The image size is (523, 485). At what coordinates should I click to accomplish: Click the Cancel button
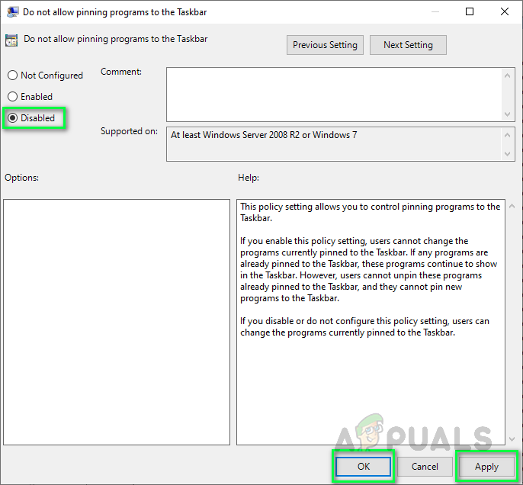point(425,467)
